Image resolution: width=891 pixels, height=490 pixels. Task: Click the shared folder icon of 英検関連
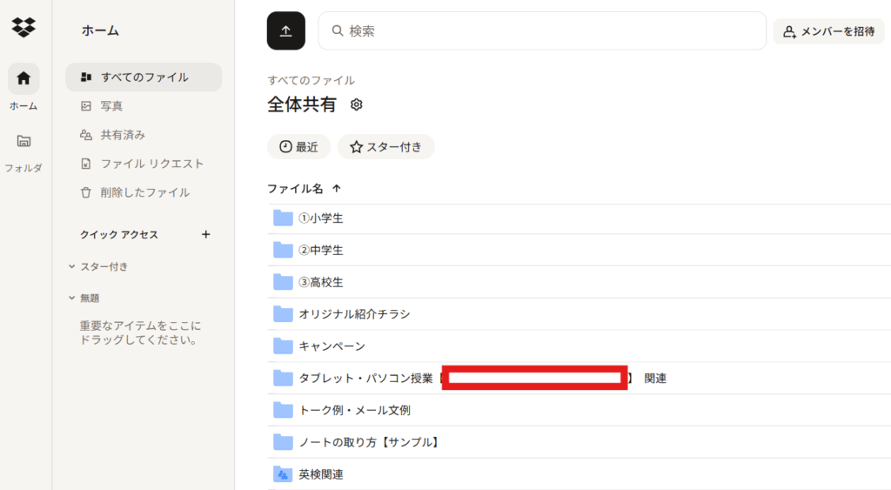pyautogui.click(x=283, y=474)
